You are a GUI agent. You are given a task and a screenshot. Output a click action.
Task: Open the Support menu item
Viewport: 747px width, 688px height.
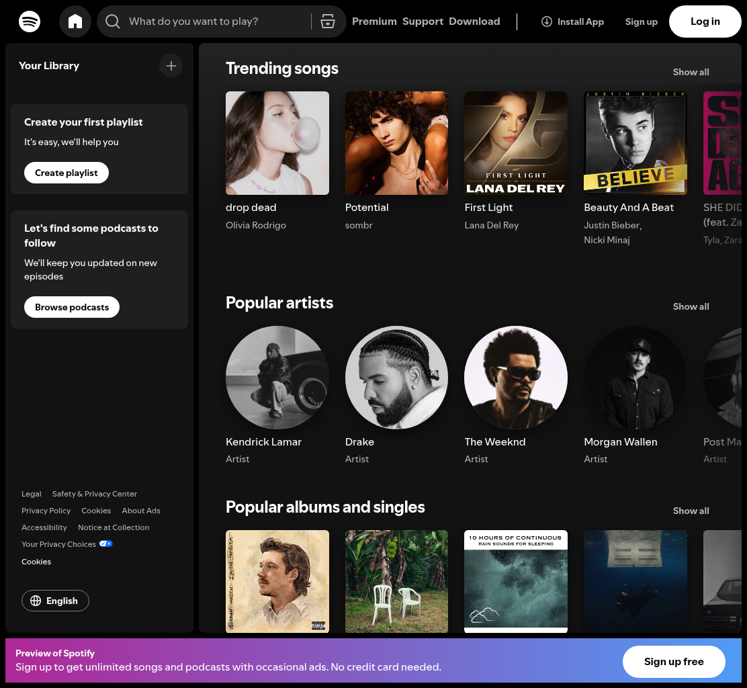(423, 21)
